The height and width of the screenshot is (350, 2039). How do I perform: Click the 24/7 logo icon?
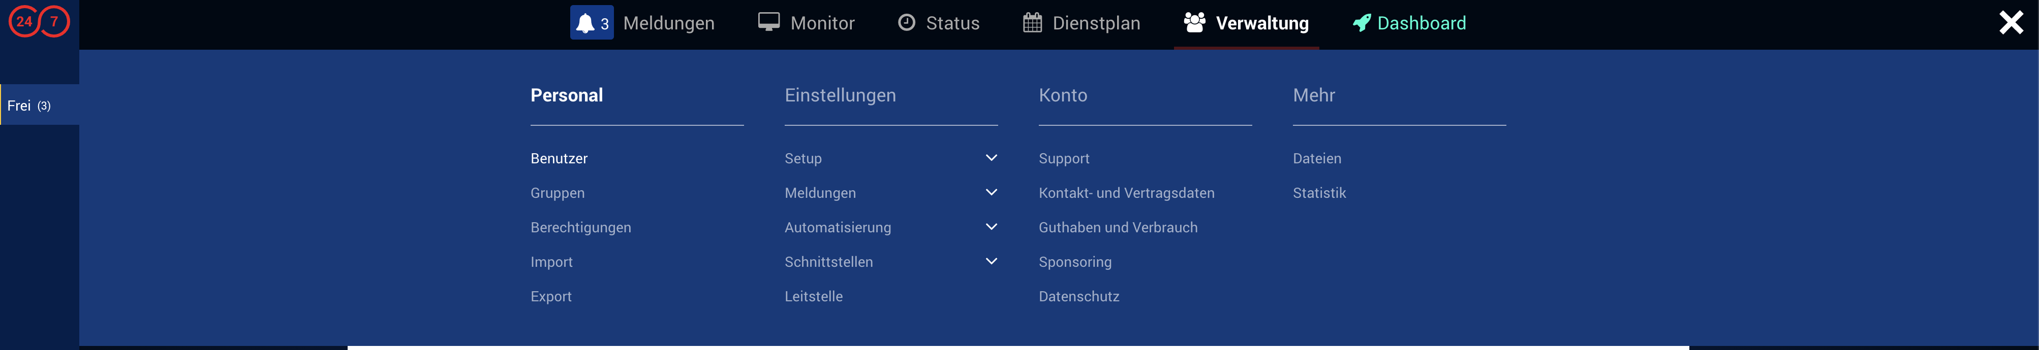[39, 21]
